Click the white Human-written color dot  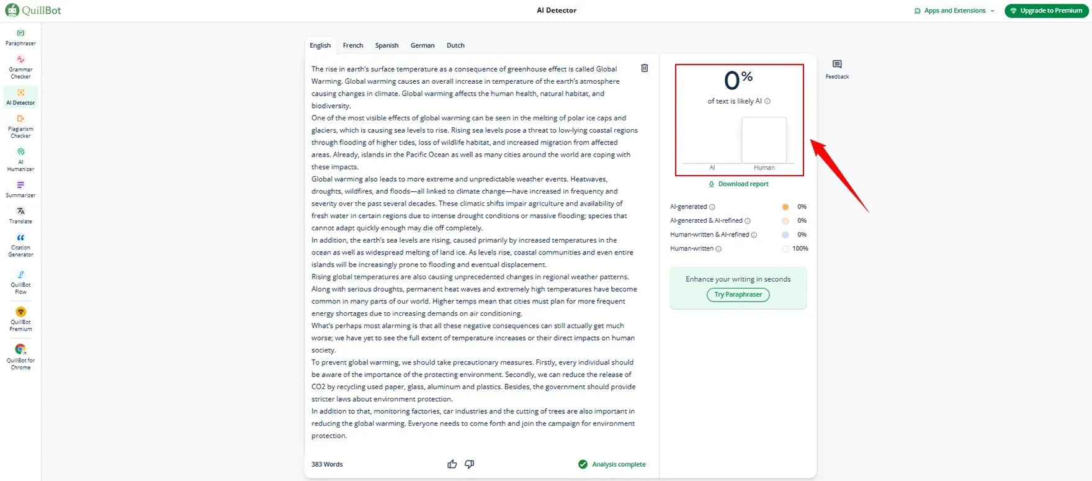pos(785,249)
